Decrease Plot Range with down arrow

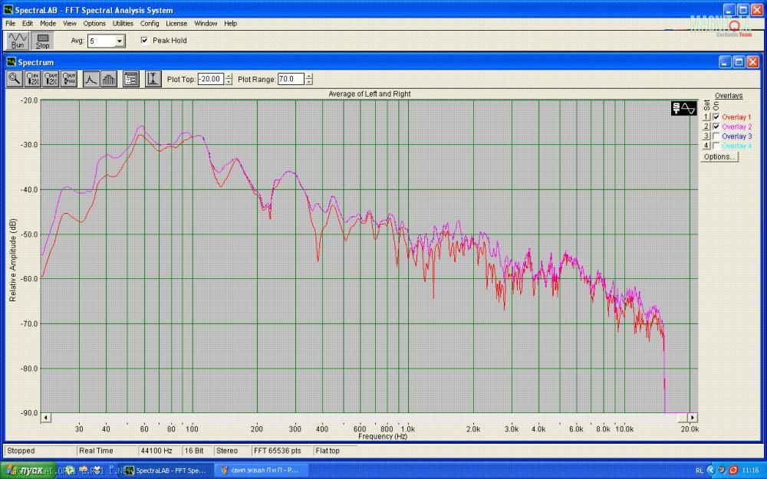pyautogui.click(x=309, y=82)
